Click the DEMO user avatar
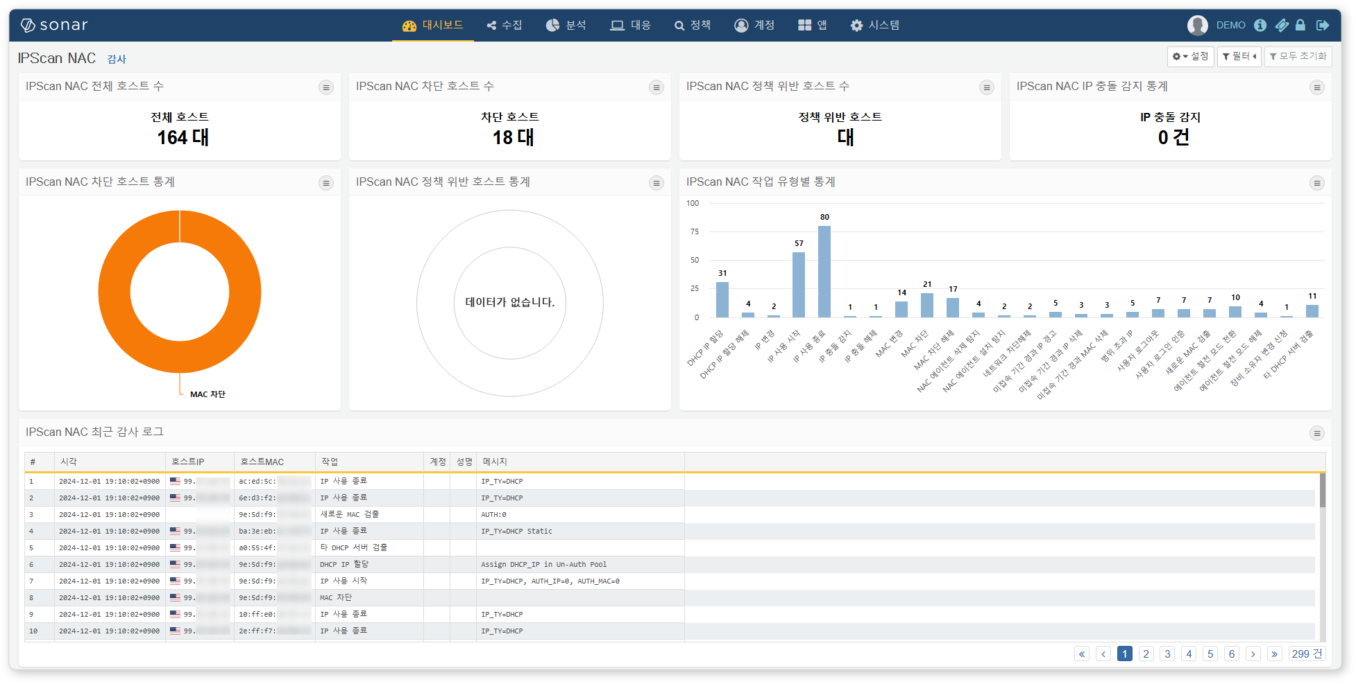 [1198, 26]
